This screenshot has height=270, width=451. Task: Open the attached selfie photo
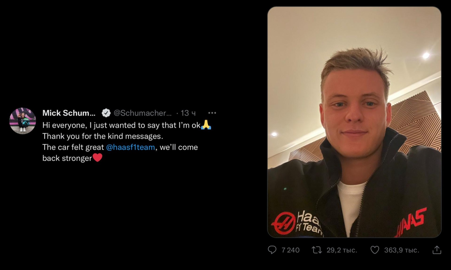354,122
